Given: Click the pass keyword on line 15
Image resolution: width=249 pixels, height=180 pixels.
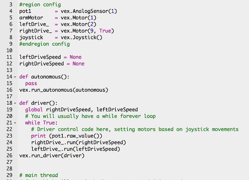Looking at the screenshot, I should [x=31, y=84].
